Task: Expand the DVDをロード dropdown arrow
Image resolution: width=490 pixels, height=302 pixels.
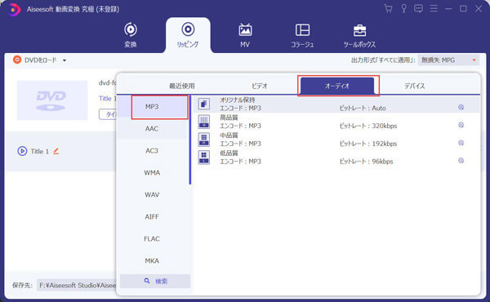Action: point(65,60)
